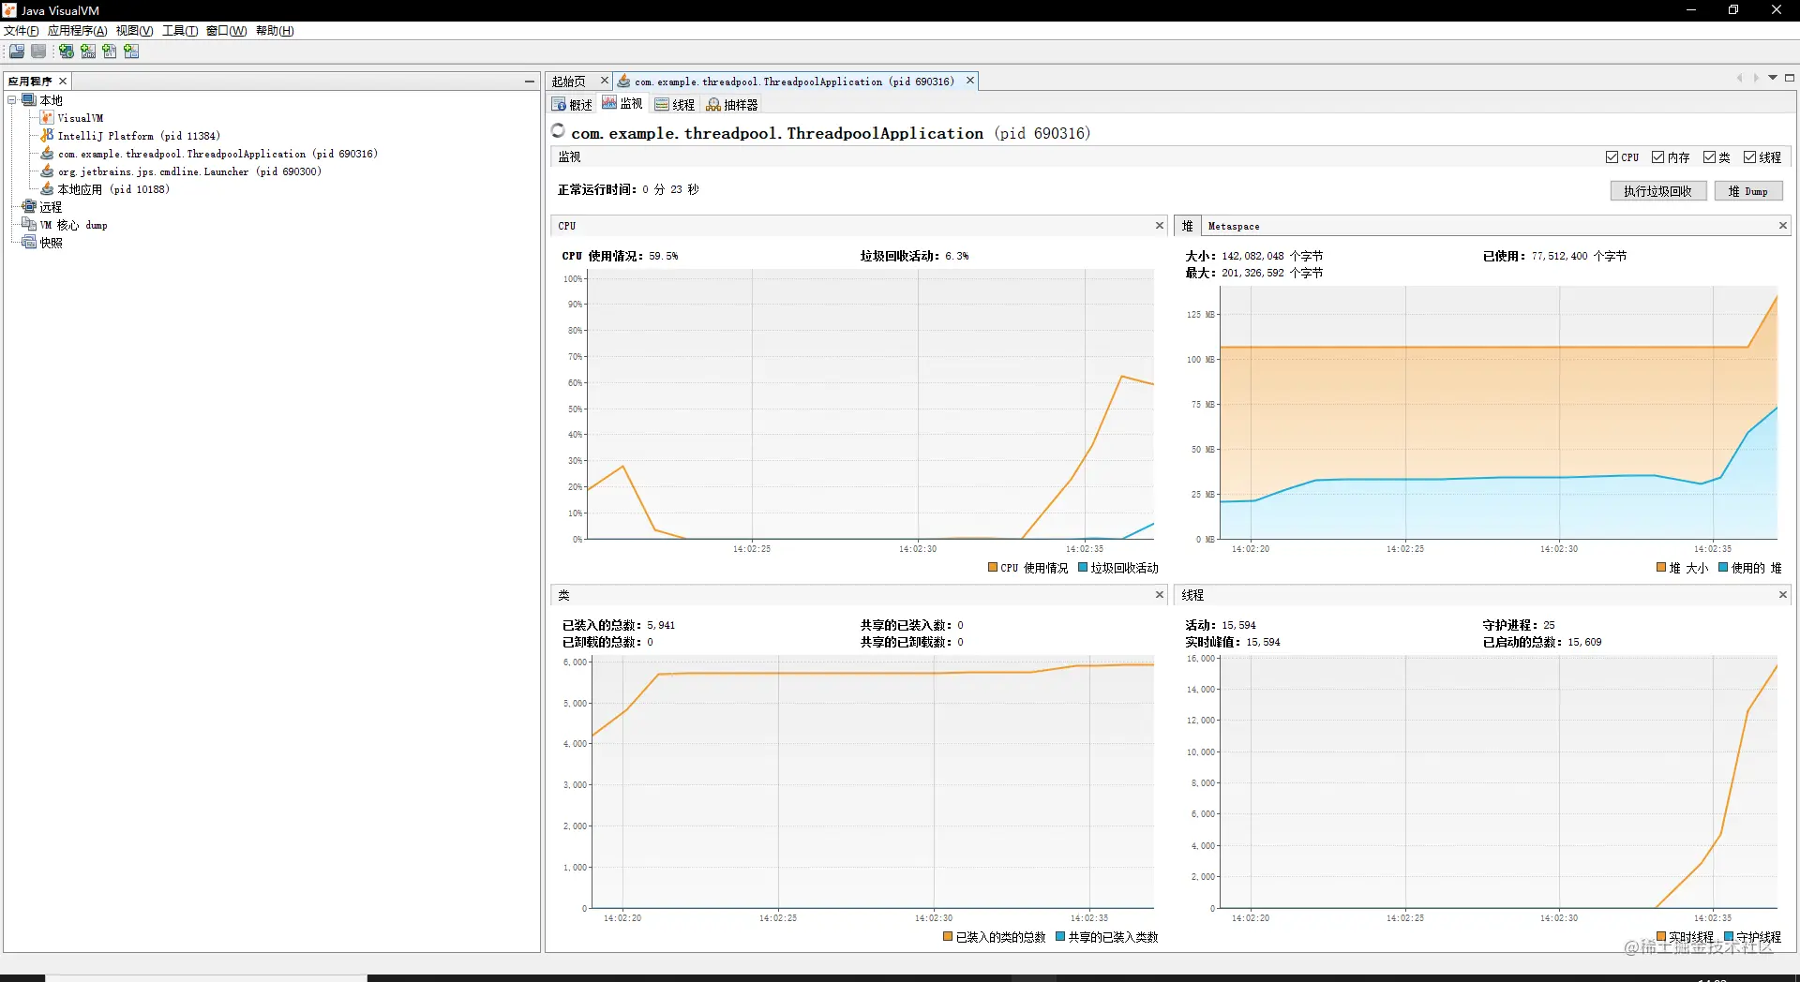Minimize the 应用程序 side panel

point(530,82)
